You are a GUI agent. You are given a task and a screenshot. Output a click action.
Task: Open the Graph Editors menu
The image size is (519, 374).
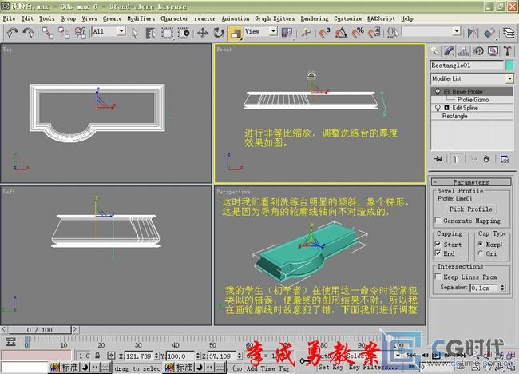click(275, 18)
